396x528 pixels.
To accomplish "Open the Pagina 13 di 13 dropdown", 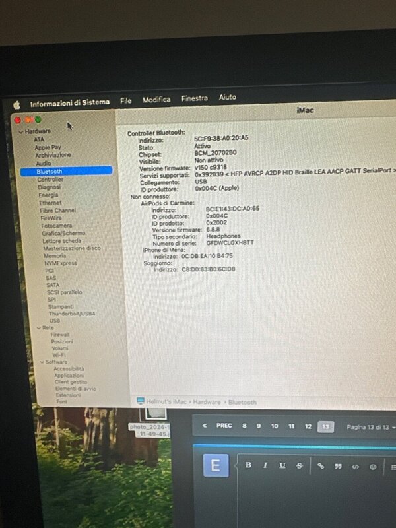I will pos(371,427).
